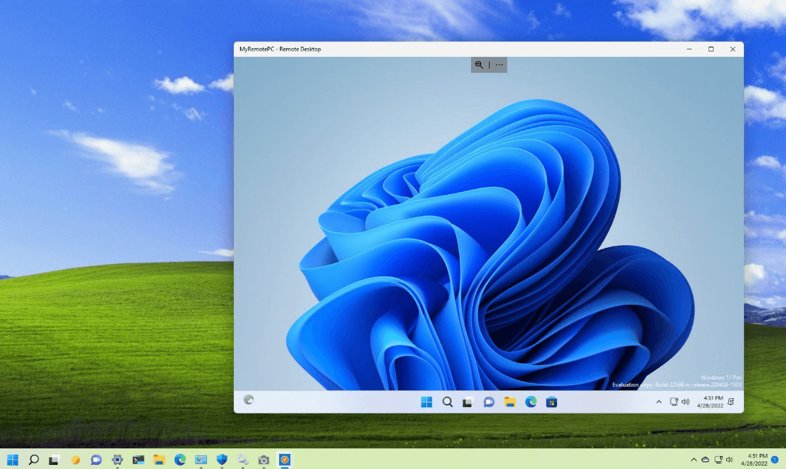Click the weather widget on the remote taskbar
Viewport: 786px width, 469px height.
[249, 400]
